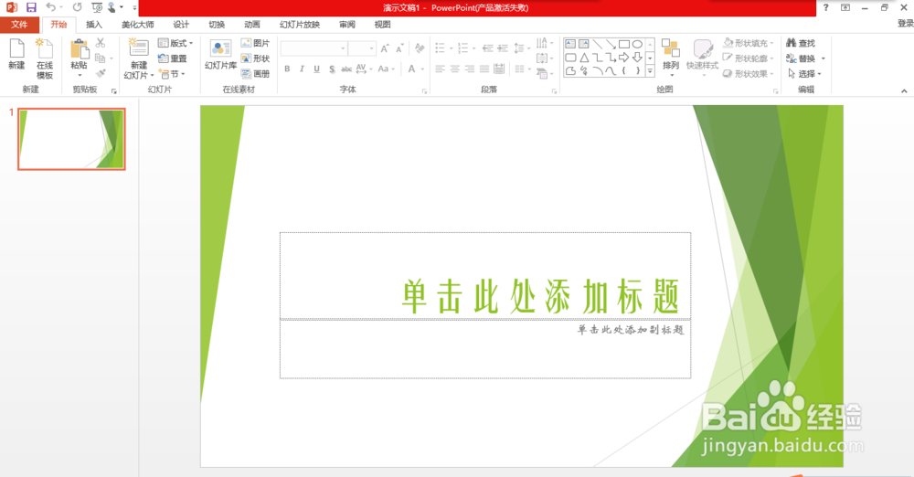914x477 pixels.
Task: Click the 画册 album item
Action: click(x=255, y=73)
